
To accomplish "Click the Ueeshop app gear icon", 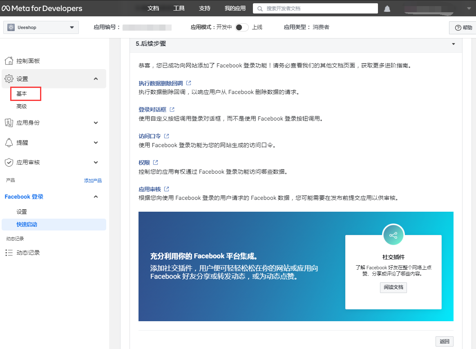I will [11, 27].
